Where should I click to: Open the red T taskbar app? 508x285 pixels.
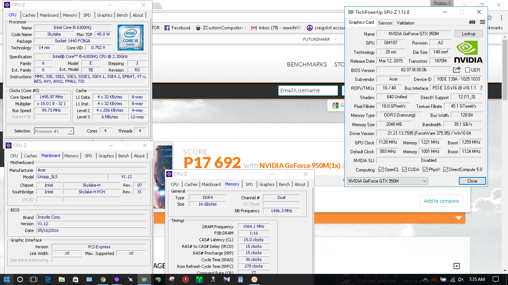point(186,279)
